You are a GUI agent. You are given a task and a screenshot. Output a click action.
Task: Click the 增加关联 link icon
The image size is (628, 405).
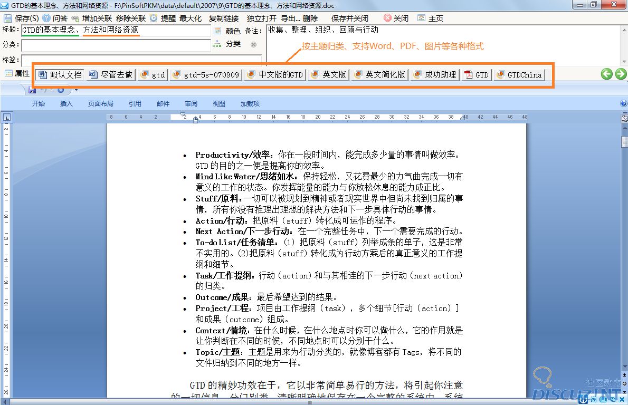tap(75, 18)
